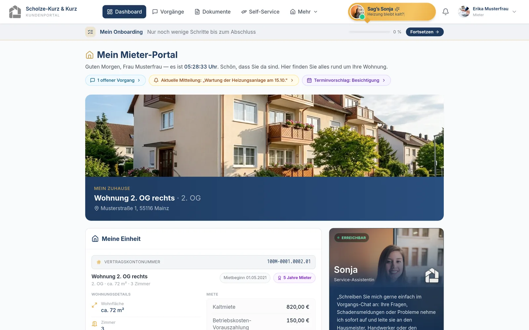Click the 0 % onboarding percentage
The height and width of the screenshot is (330, 529).
click(397, 32)
